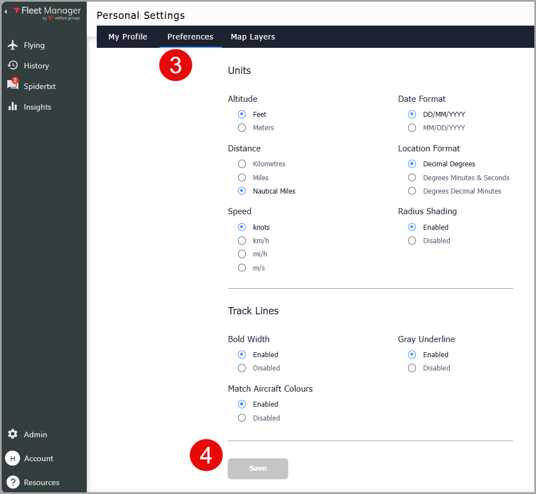Open the Map Layers tab

point(253,37)
